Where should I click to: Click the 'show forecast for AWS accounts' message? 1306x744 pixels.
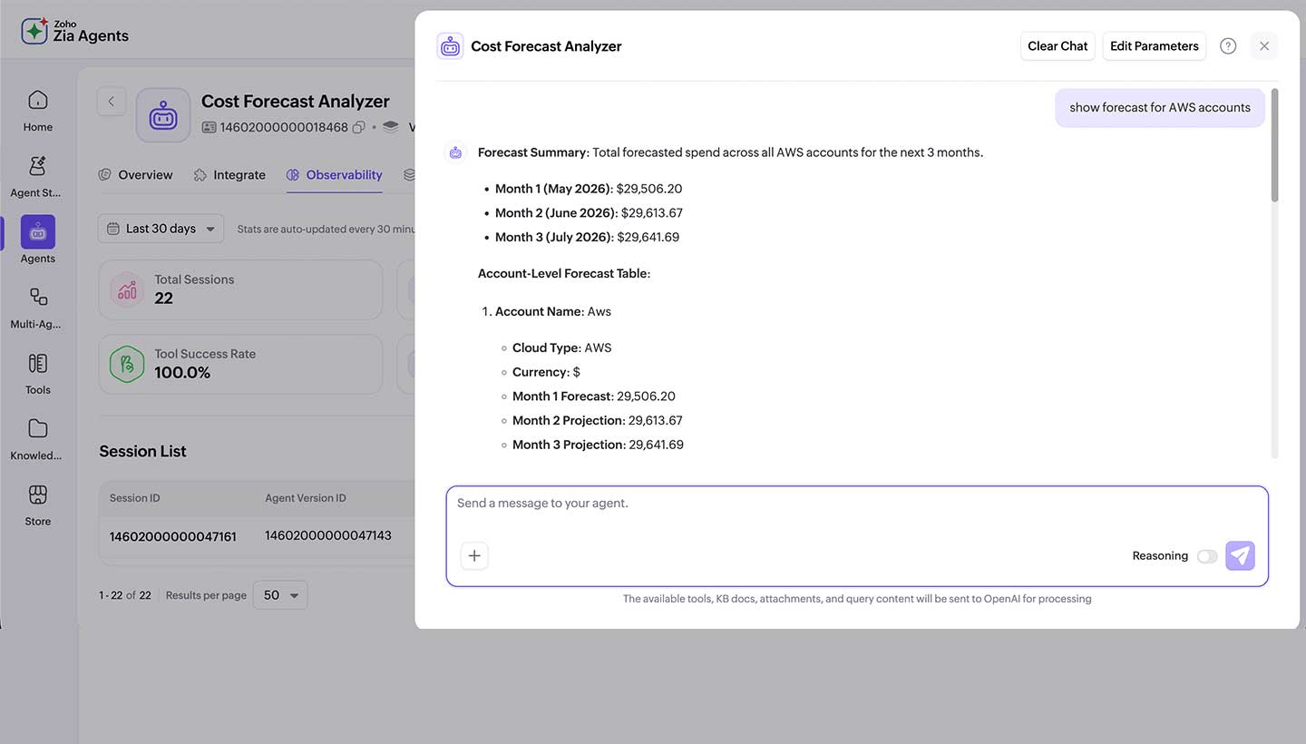click(x=1160, y=107)
